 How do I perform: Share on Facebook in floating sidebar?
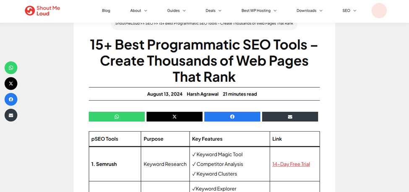(x=11, y=99)
